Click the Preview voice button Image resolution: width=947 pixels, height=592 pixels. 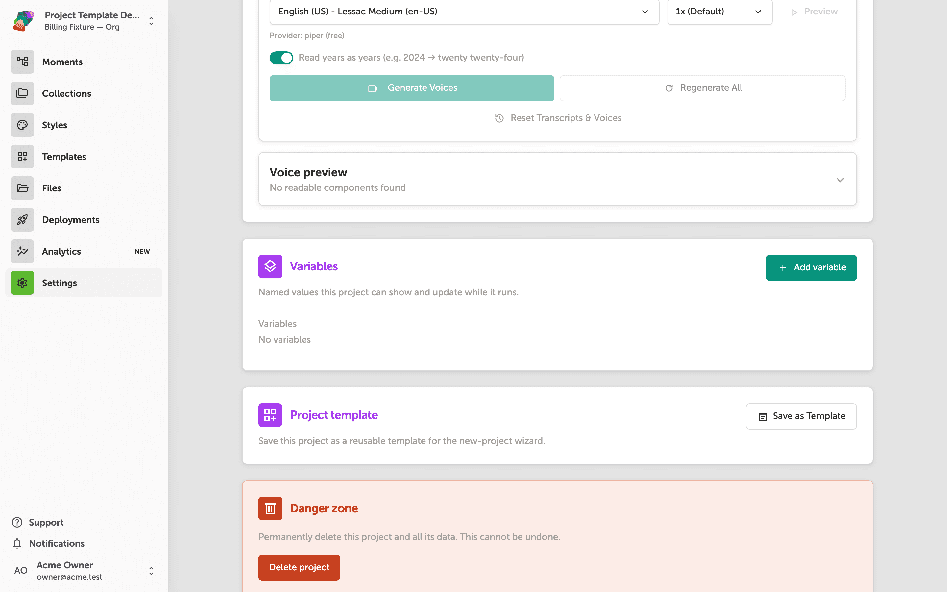click(815, 12)
